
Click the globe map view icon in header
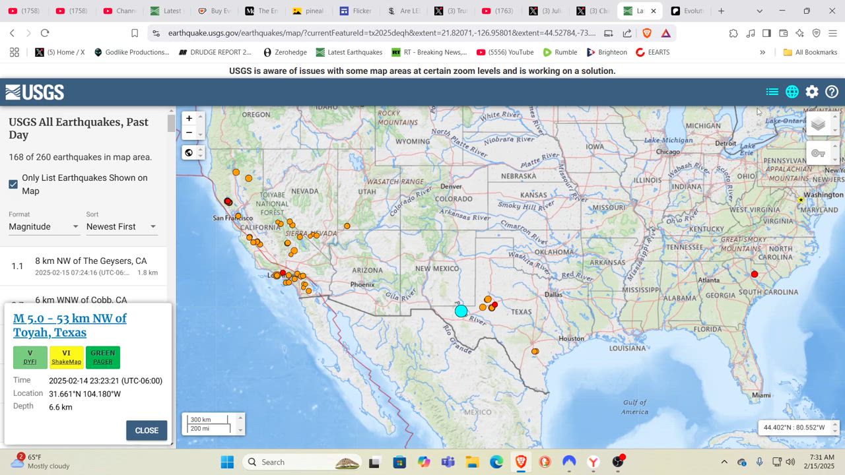792,92
